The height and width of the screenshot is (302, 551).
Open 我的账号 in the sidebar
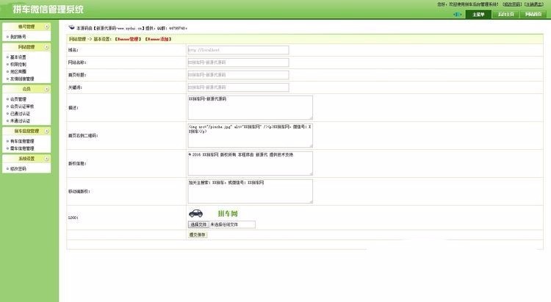tap(18, 37)
